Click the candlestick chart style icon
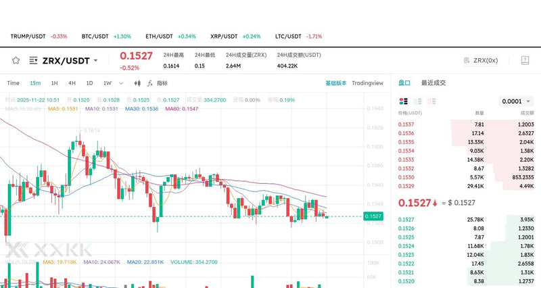Screen dimensions: 541x288 (x=138, y=83)
